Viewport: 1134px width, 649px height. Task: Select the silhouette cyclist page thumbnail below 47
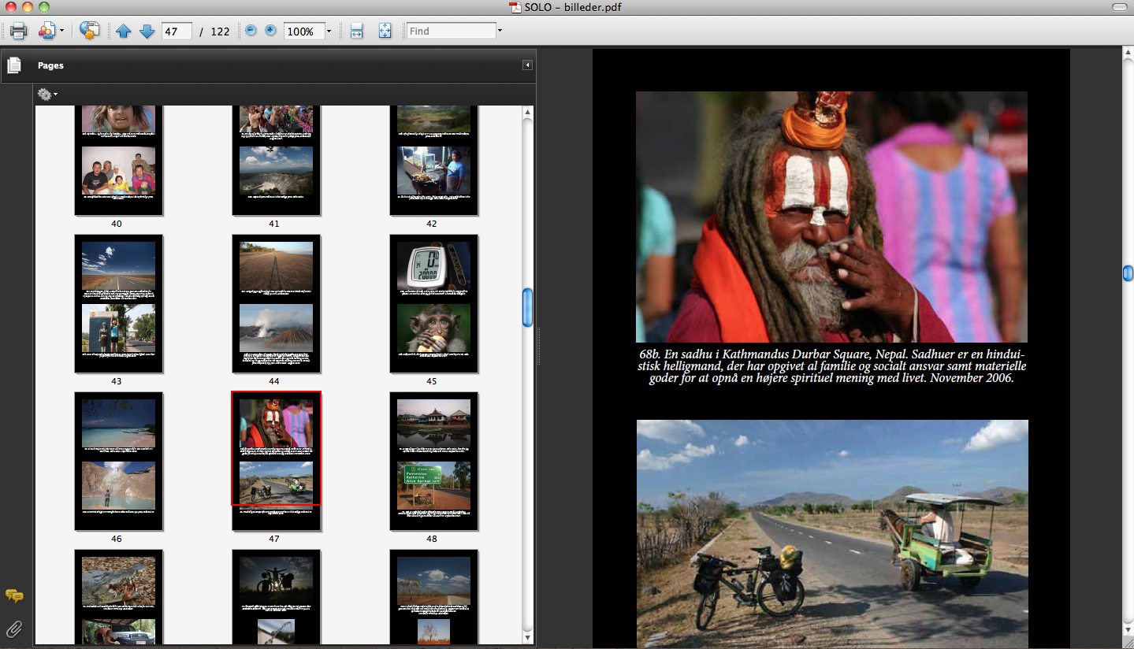pos(276,597)
